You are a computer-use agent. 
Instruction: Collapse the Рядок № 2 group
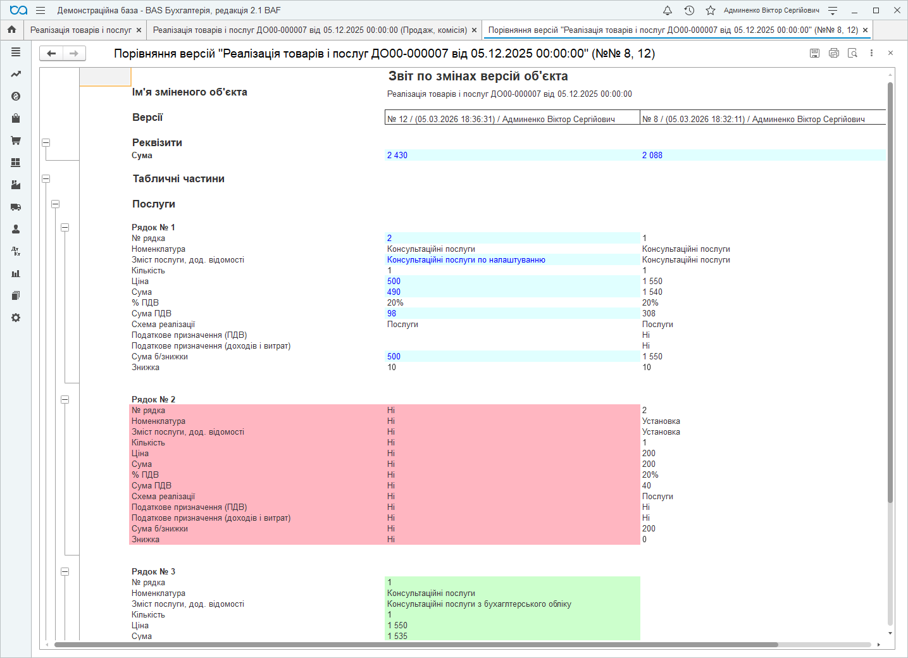pyautogui.click(x=65, y=400)
